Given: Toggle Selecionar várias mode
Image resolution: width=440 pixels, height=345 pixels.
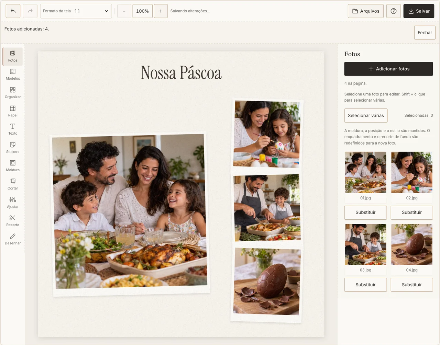Looking at the screenshot, I should point(366,115).
